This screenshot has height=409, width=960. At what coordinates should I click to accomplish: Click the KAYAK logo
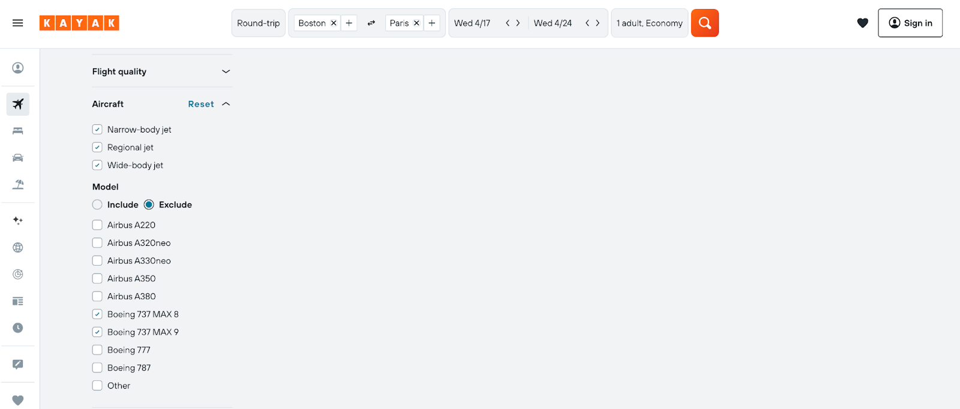79,23
